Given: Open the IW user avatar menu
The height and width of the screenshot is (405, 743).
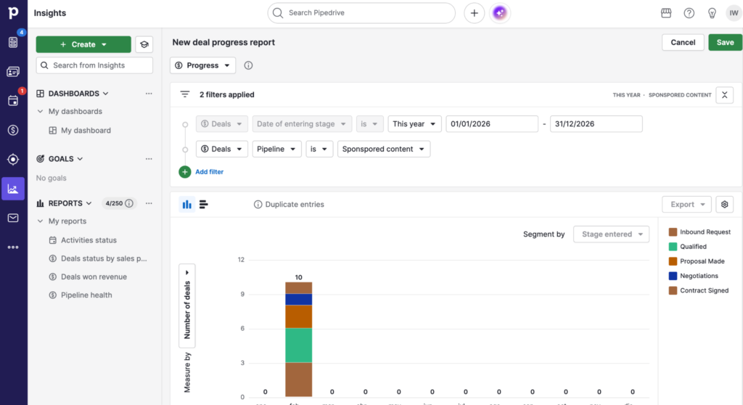Looking at the screenshot, I should [x=734, y=13].
